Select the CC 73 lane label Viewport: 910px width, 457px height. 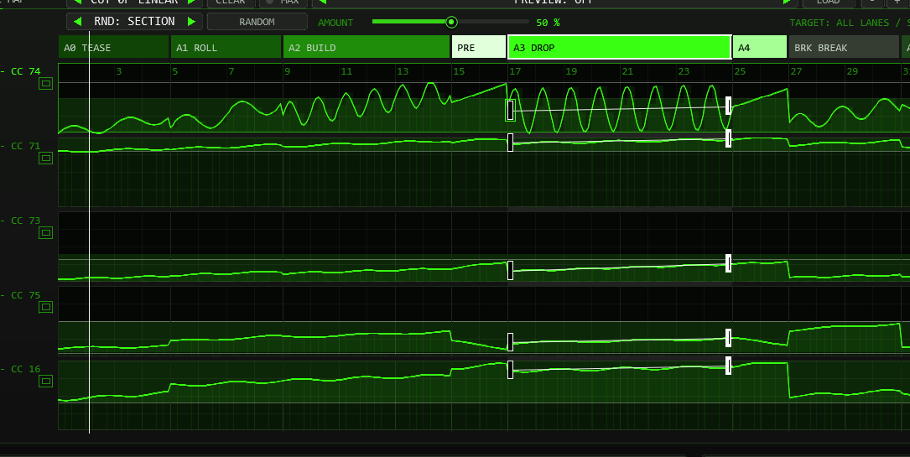[25, 221]
